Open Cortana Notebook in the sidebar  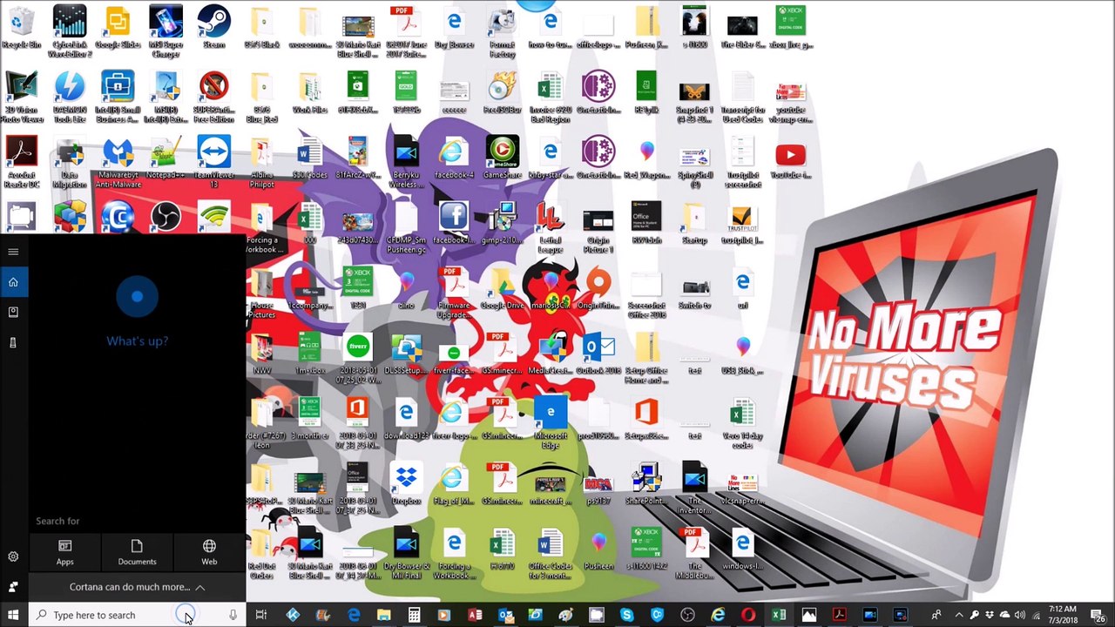[13, 312]
